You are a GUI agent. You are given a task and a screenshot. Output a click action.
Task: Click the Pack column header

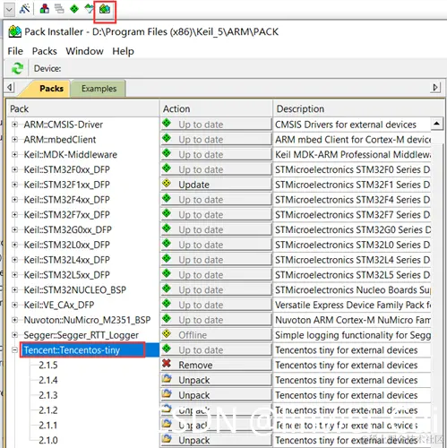(x=82, y=108)
